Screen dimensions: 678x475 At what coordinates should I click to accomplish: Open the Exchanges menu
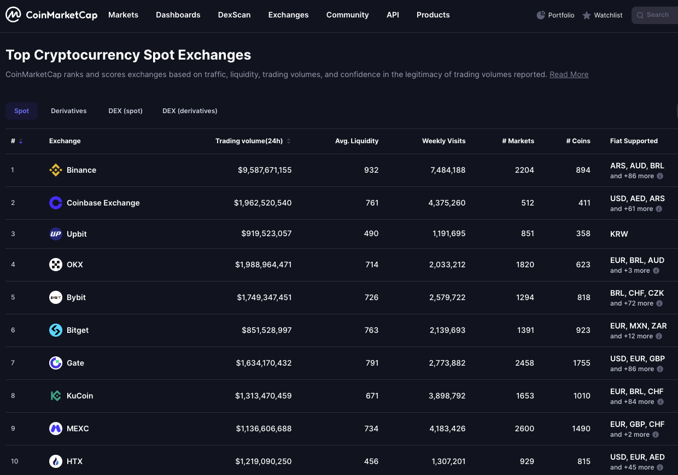(289, 15)
